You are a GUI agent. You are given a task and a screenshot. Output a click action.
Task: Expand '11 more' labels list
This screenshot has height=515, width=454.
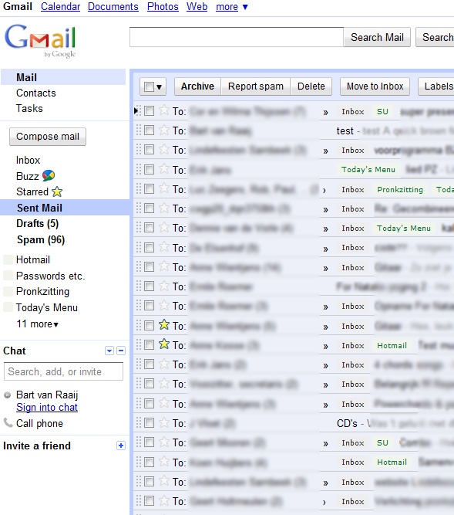pos(38,324)
